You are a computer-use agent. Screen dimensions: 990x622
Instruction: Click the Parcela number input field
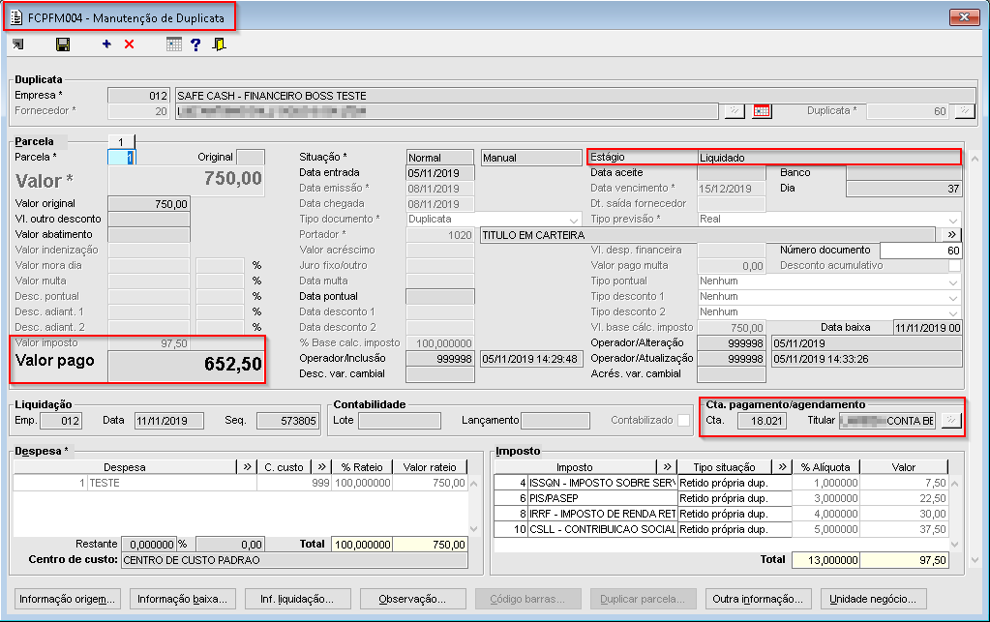122,158
